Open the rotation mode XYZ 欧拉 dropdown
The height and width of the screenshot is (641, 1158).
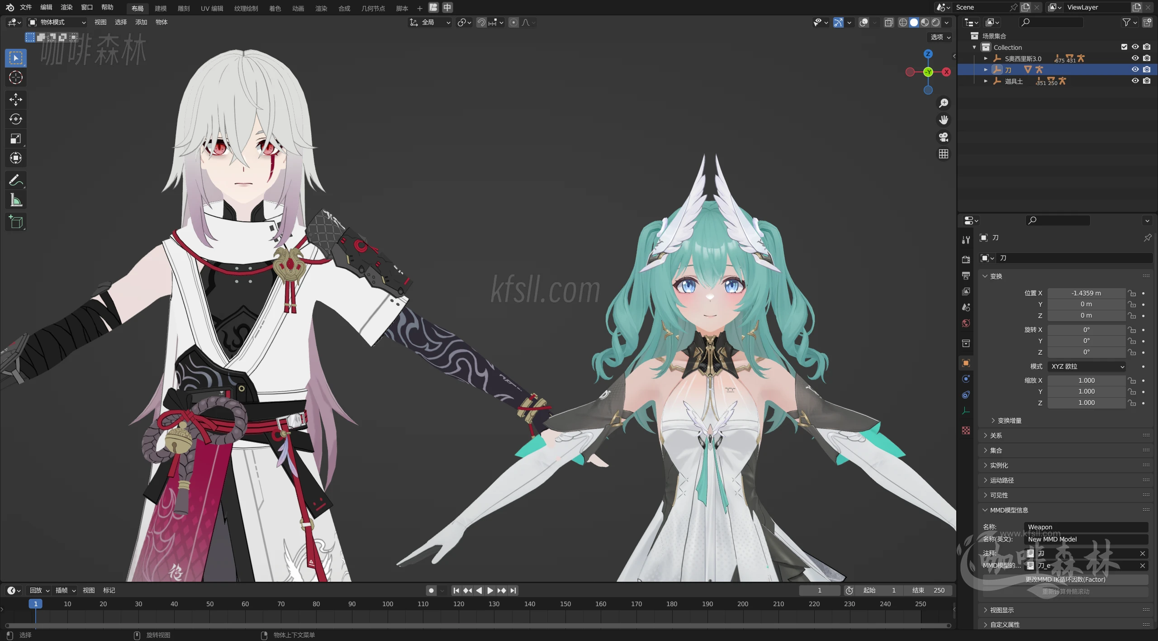[1087, 366]
